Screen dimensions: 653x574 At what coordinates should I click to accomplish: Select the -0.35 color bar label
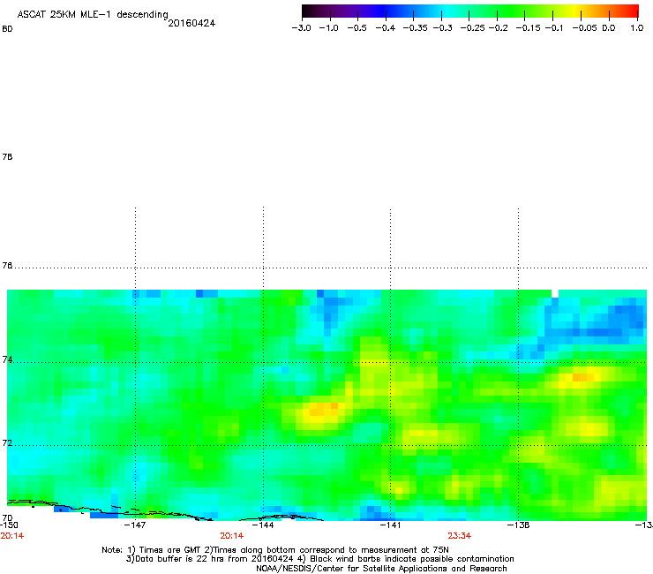415,28
